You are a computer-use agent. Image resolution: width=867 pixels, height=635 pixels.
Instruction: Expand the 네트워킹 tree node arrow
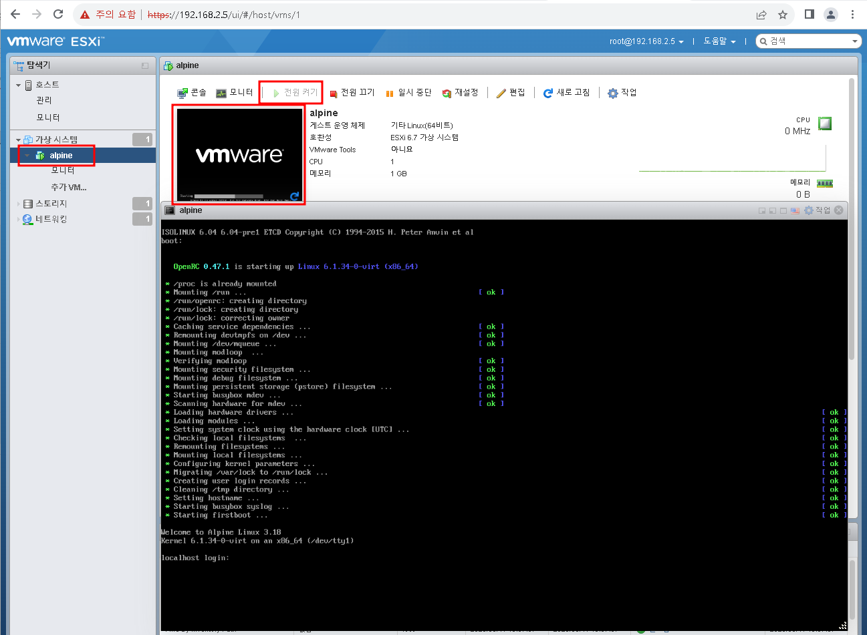coord(19,219)
